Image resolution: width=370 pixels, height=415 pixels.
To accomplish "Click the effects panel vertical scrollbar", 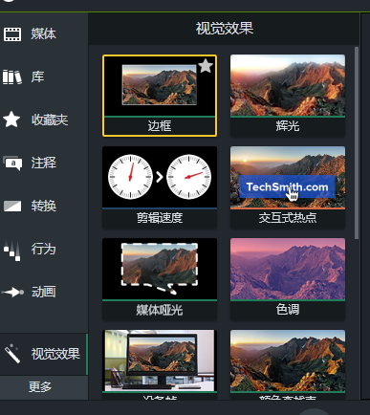I will [357, 142].
